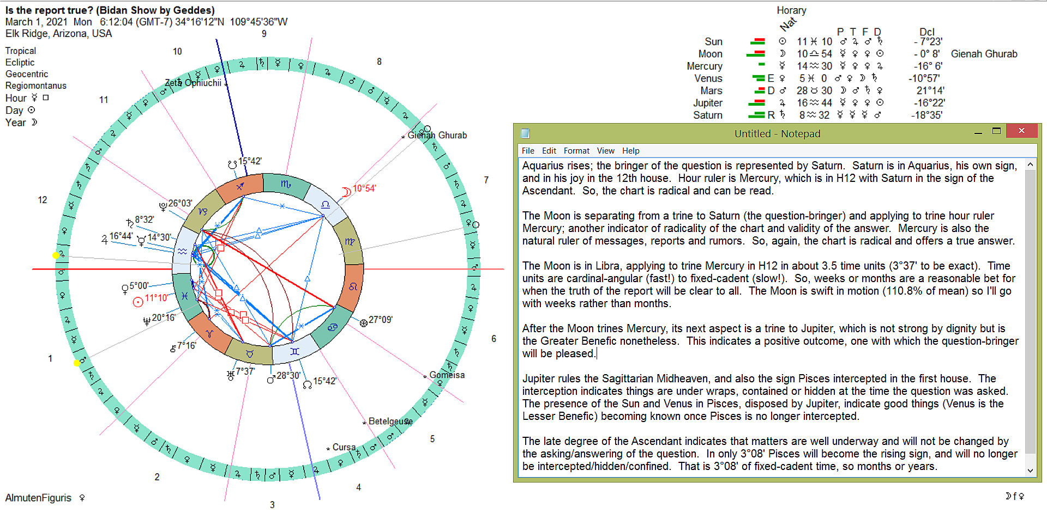The width and height of the screenshot is (1047, 513).
Task: Click the Regiomontanus house system label
Action: [36, 85]
